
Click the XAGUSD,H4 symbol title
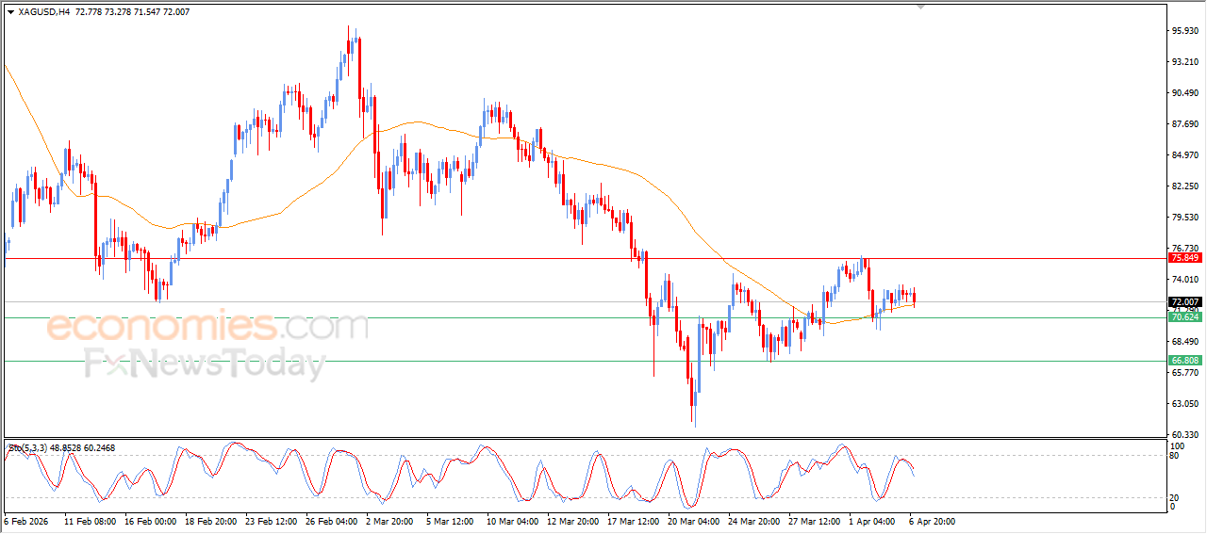coord(43,12)
